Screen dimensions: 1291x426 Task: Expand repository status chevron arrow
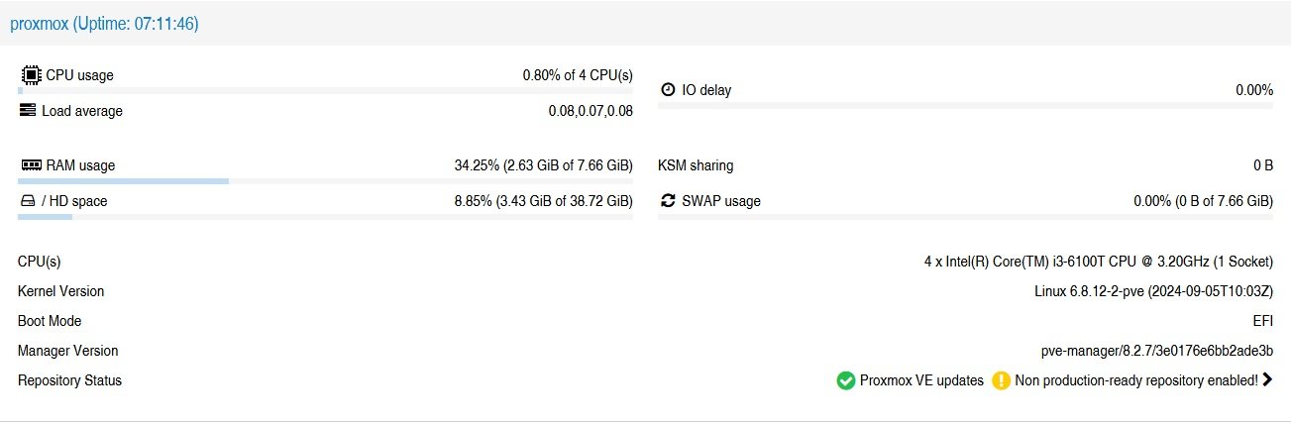[1267, 379]
